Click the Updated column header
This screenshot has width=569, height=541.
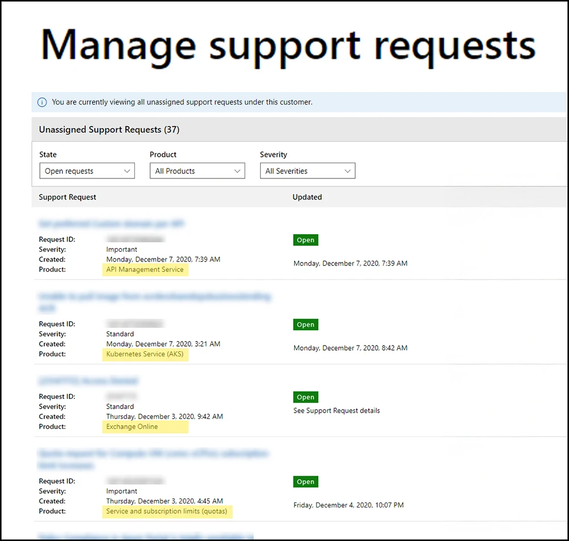tap(307, 197)
